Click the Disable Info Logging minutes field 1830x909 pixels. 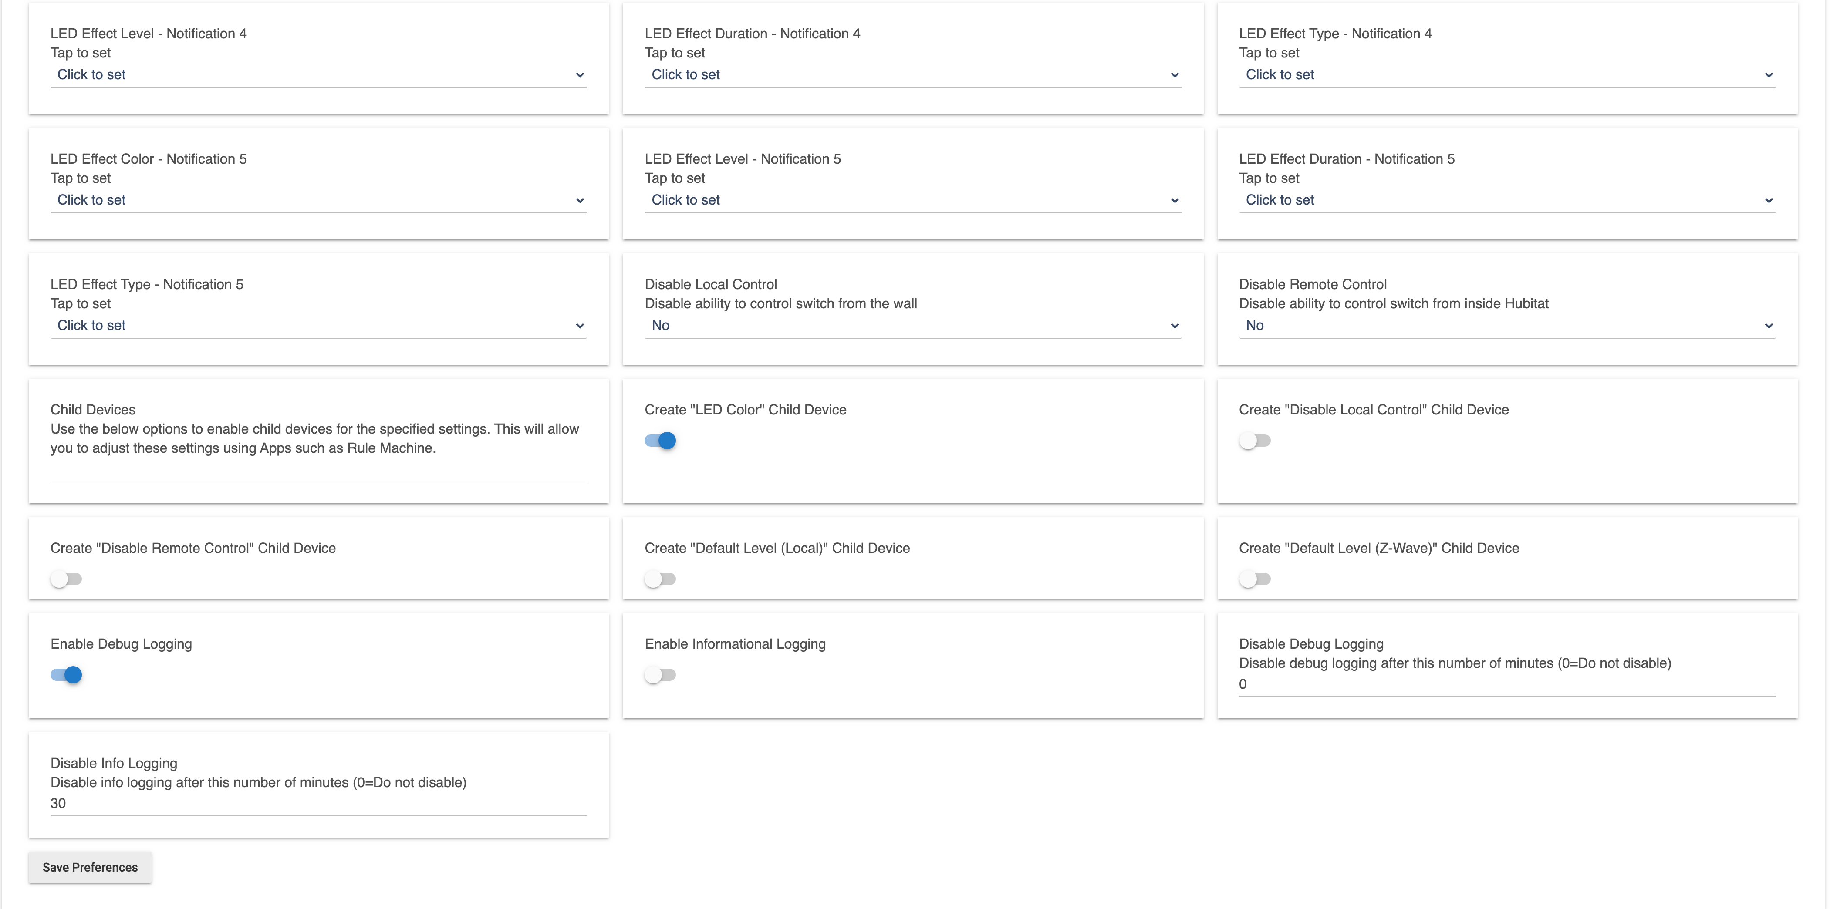tap(318, 804)
